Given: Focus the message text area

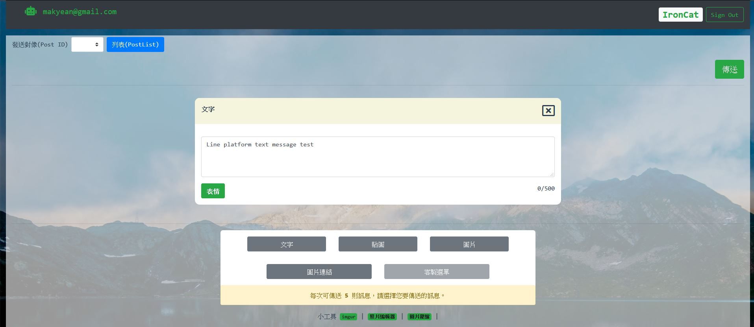Looking at the screenshot, I should click(x=378, y=157).
